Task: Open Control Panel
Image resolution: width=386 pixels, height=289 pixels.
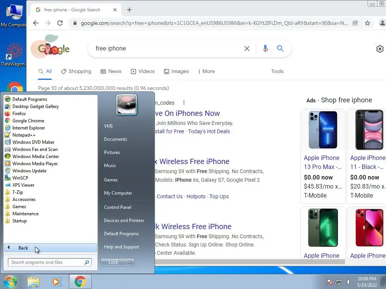Action: click(x=118, y=207)
